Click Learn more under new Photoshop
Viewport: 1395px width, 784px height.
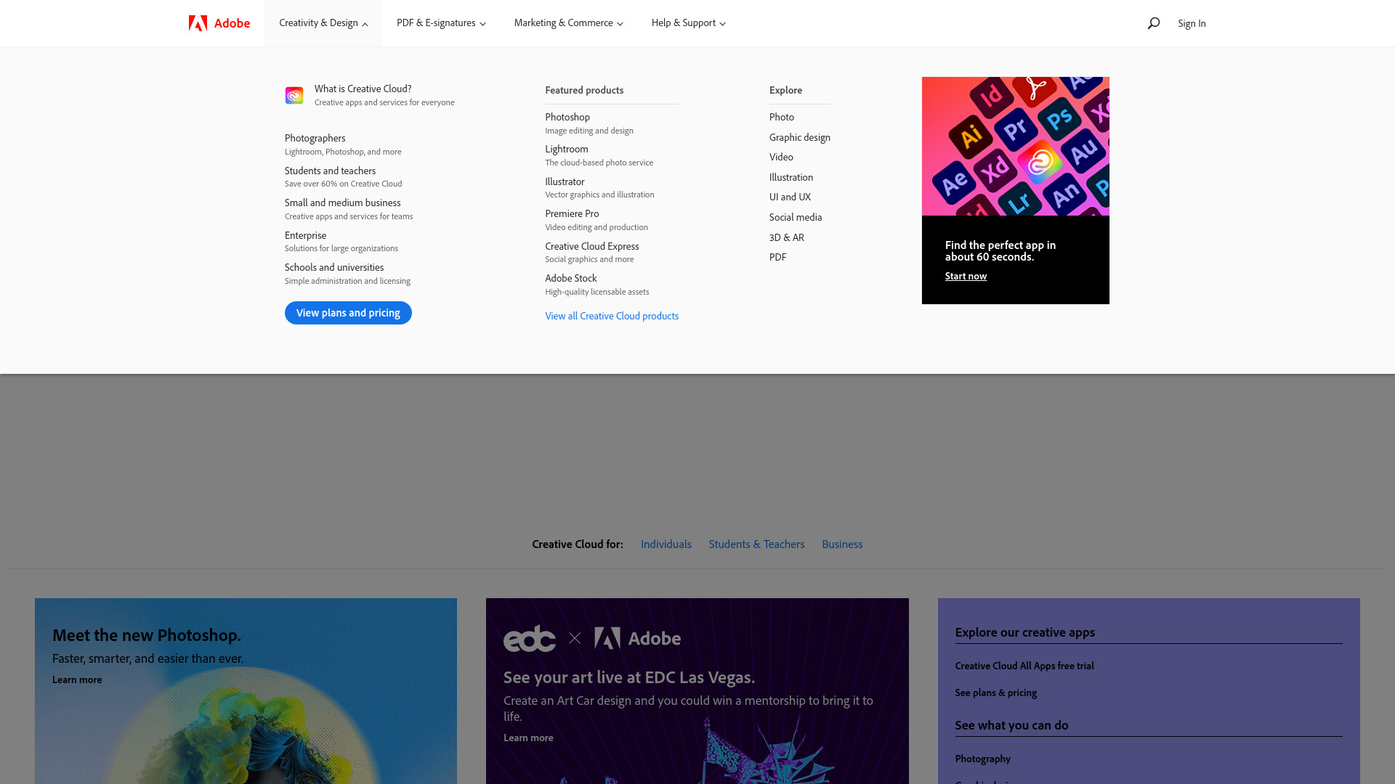click(x=77, y=679)
